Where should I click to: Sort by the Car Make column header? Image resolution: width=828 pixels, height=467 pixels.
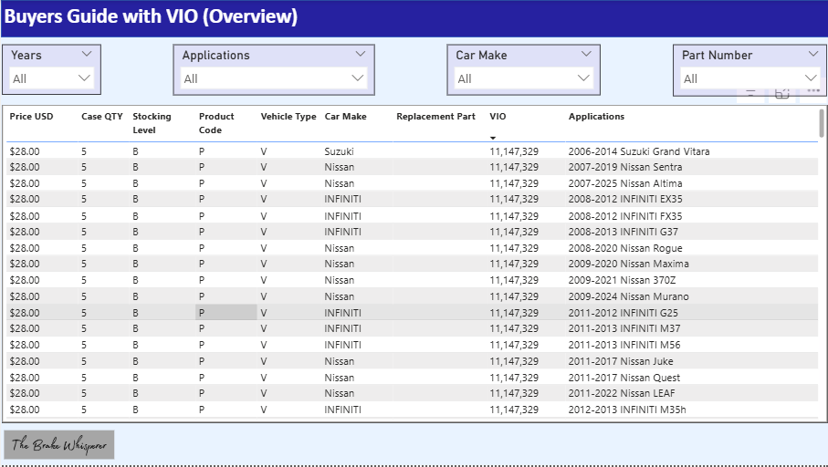tap(345, 117)
